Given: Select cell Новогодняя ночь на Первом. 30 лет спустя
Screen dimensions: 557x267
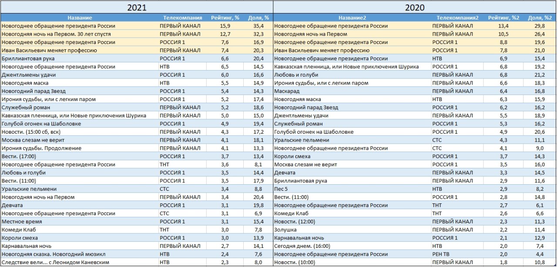Looking at the screenshot, I should [x=56, y=34].
